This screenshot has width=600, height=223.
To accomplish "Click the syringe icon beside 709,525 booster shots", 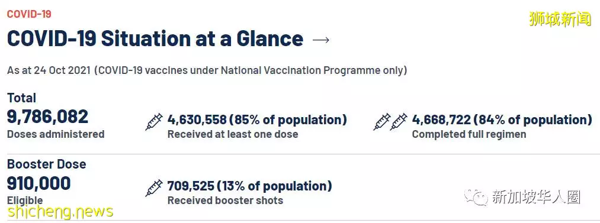I will tap(154, 188).
